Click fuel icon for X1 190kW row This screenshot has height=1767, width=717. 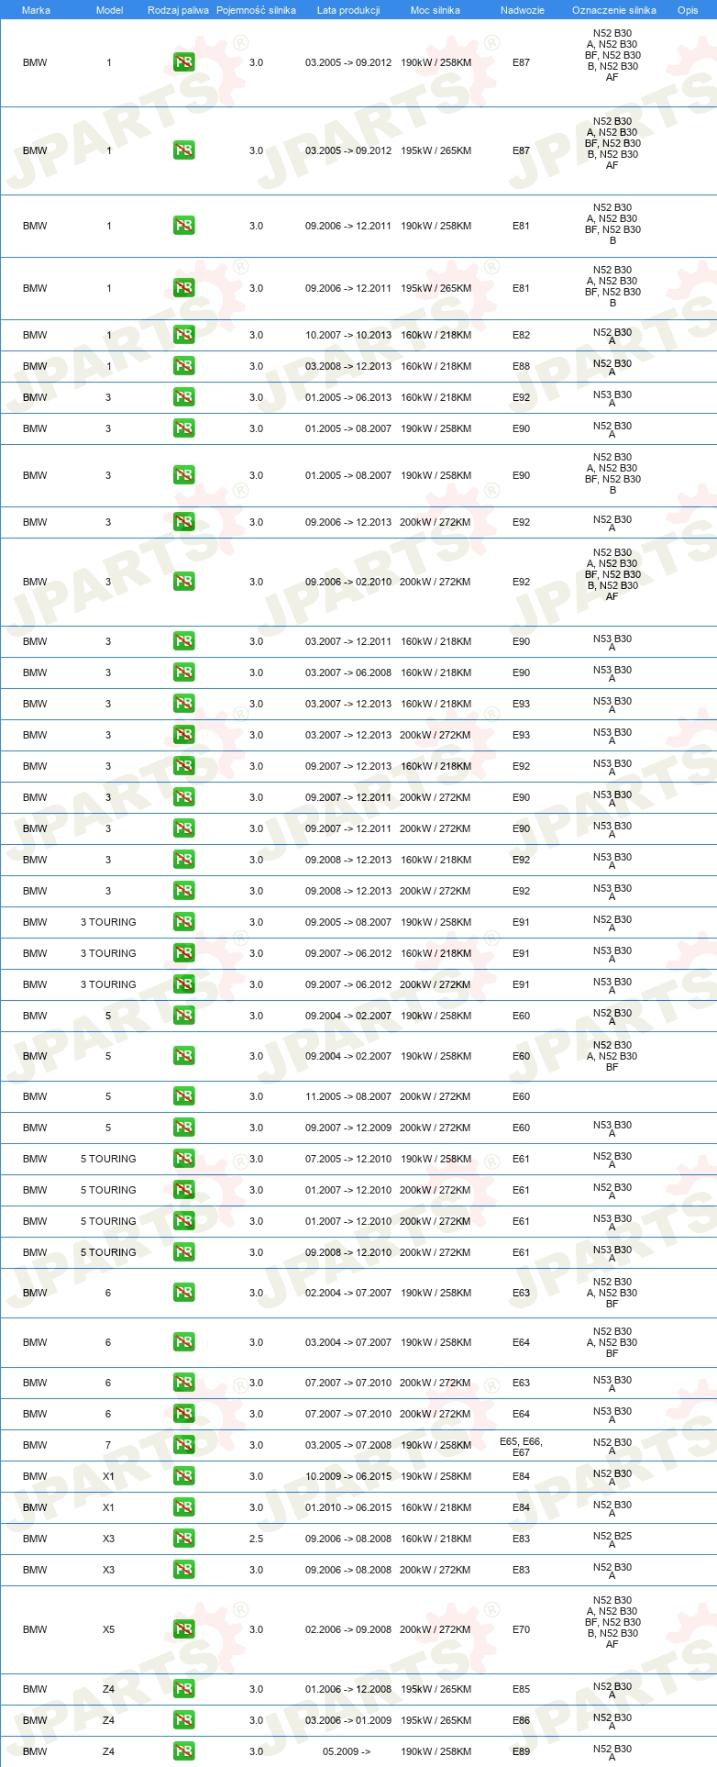(183, 1476)
